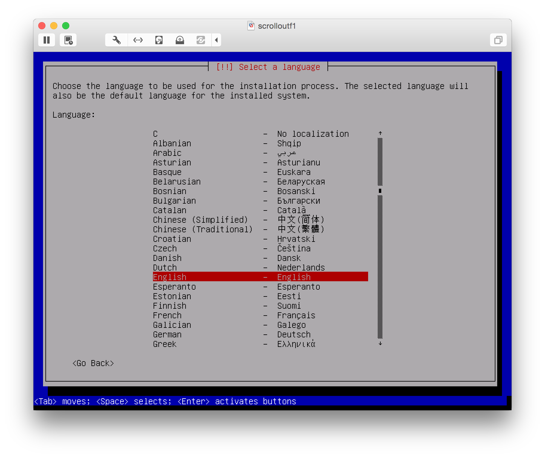Click the scrolloutf1 document icon in title
The width and height of the screenshot is (545, 458).
251,26
